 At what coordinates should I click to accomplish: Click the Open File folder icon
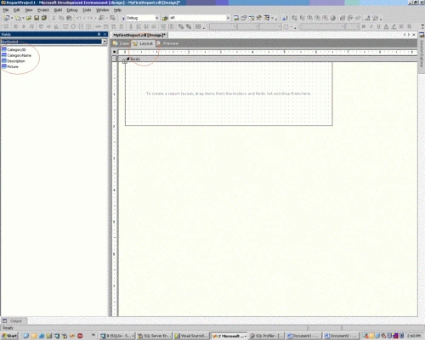(x=29, y=18)
